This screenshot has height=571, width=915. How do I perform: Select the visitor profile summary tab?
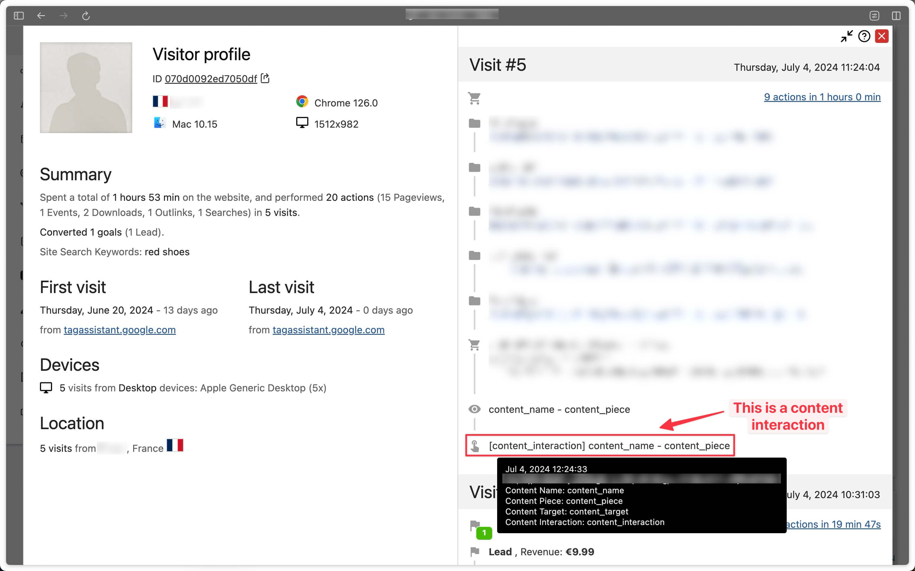coord(76,174)
